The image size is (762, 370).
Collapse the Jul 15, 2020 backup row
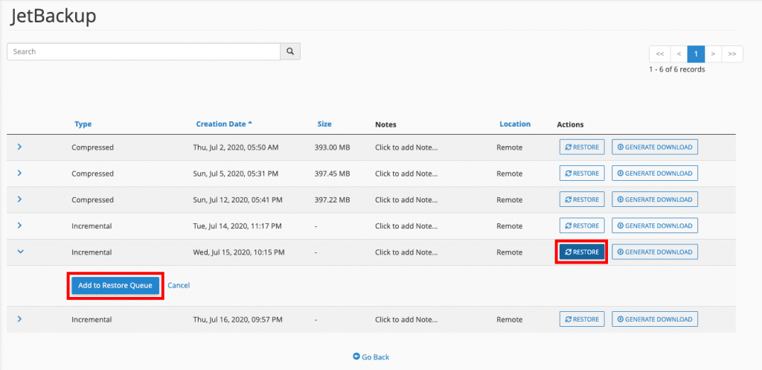[20, 252]
